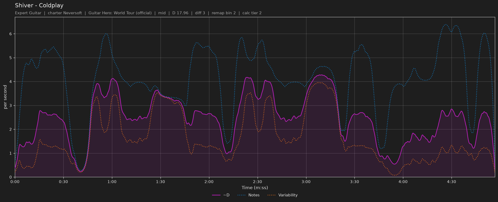Click 'calc tier 2' in the subtitle
Screen dimensions: 498x202
click(x=252, y=13)
